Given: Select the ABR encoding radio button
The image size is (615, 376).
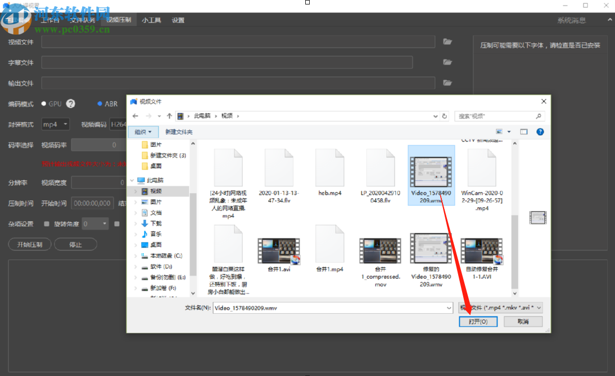Looking at the screenshot, I should (x=100, y=104).
